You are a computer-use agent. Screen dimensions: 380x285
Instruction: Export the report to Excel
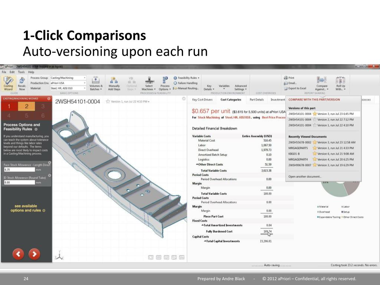click(295, 88)
